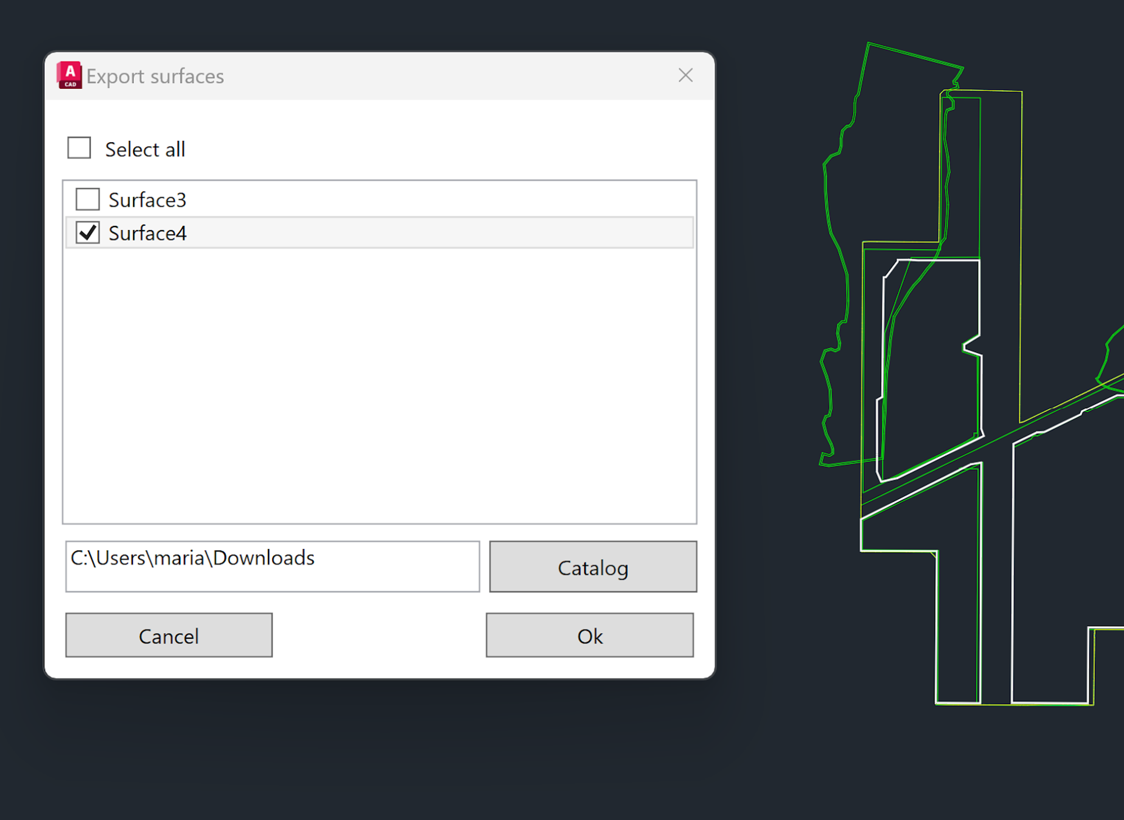Image resolution: width=1124 pixels, height=820 pixels.
Task: Click the Select all label text
Action: (145, 148)
